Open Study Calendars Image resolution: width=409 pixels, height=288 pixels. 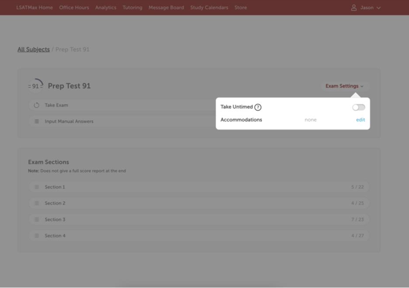pyautogui.click(x=209, y=7)
